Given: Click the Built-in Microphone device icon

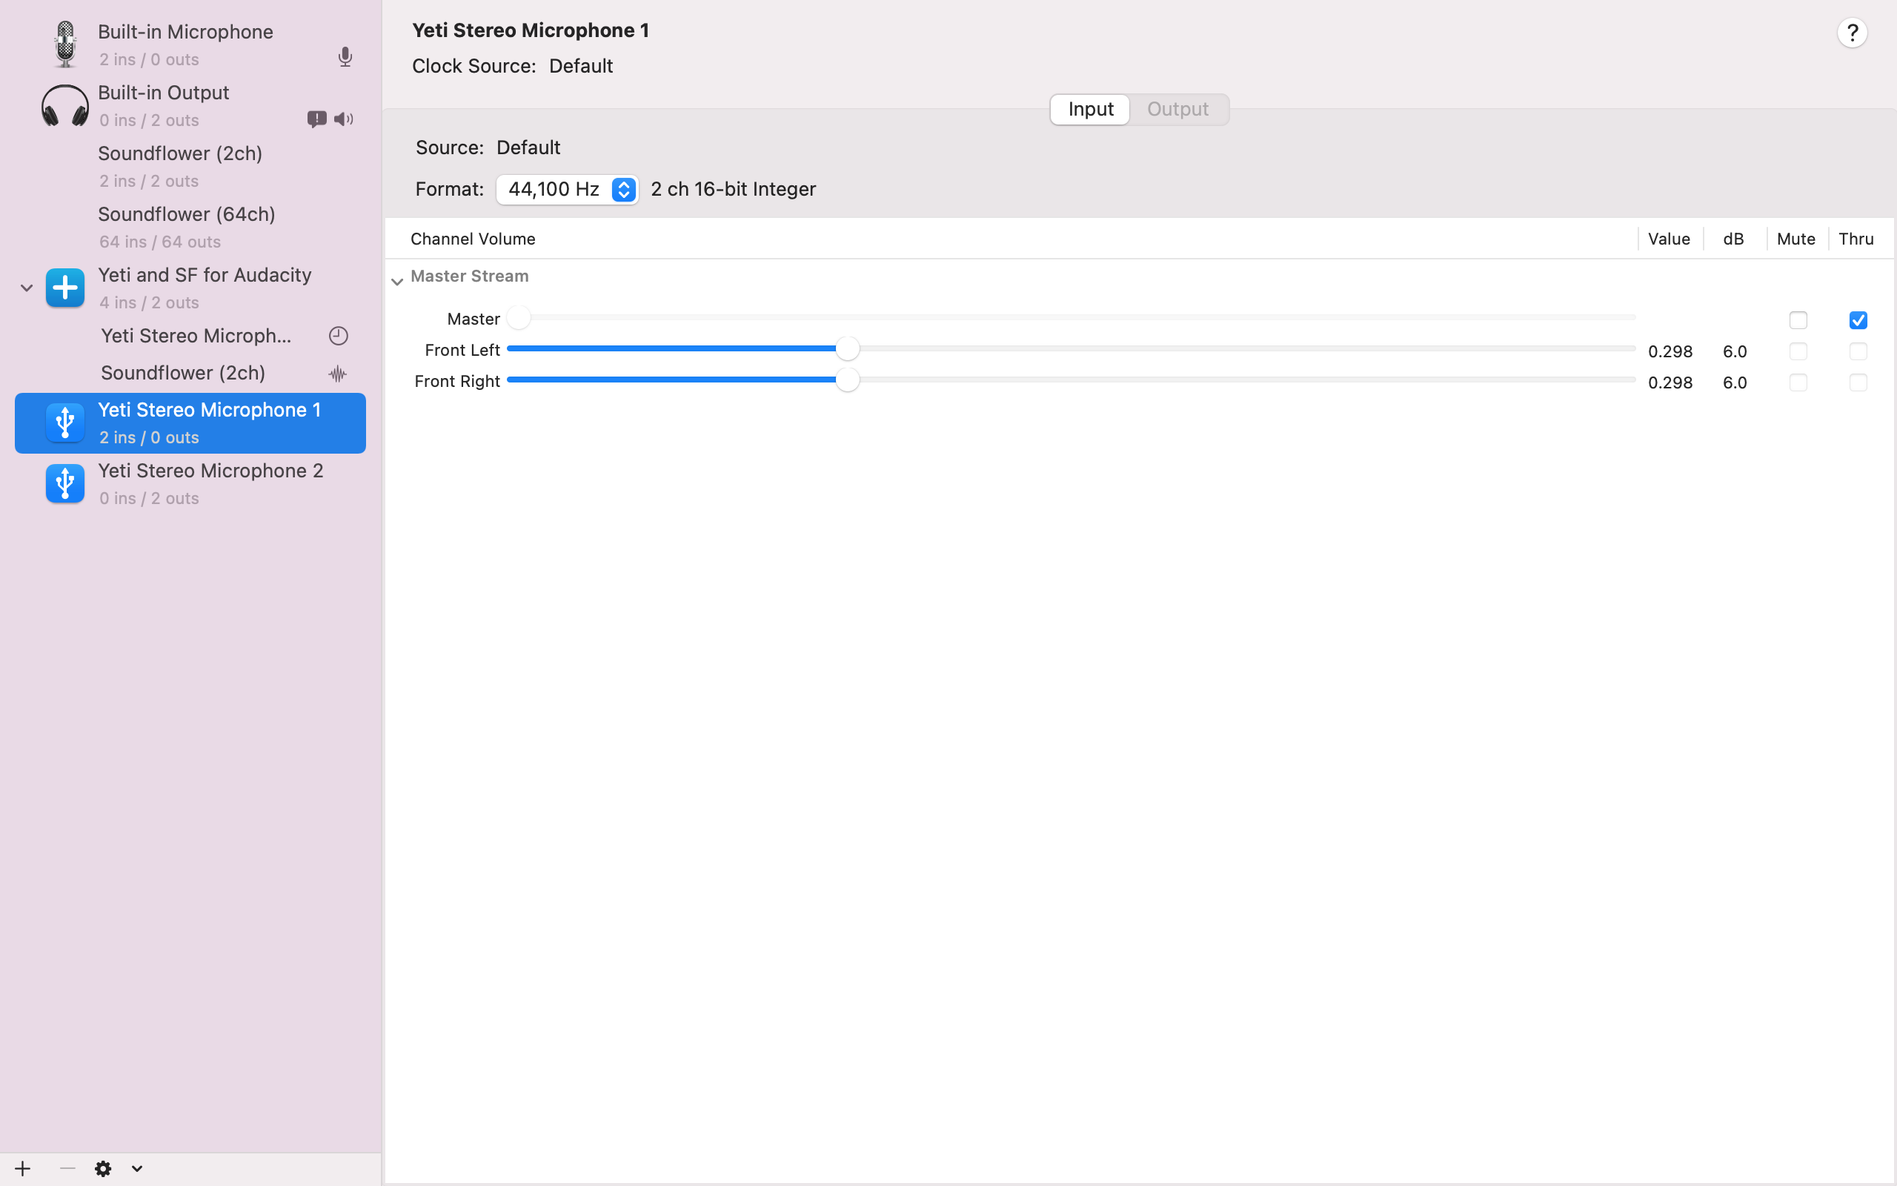Looking at the screenshot, I should [65, 44].
